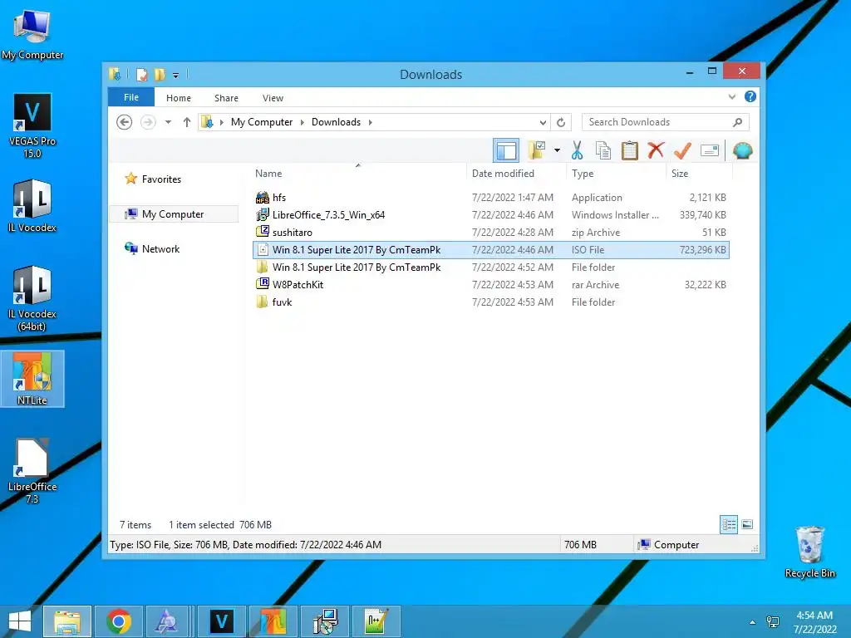Click the My Computer breadcrumb segment
This screenshot has height=638, width=851.
262,122
